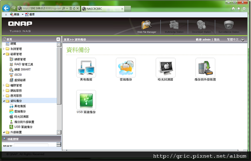
Task: Select 硬碟 SMART in sidebar
Action: (x=22, y=69)
